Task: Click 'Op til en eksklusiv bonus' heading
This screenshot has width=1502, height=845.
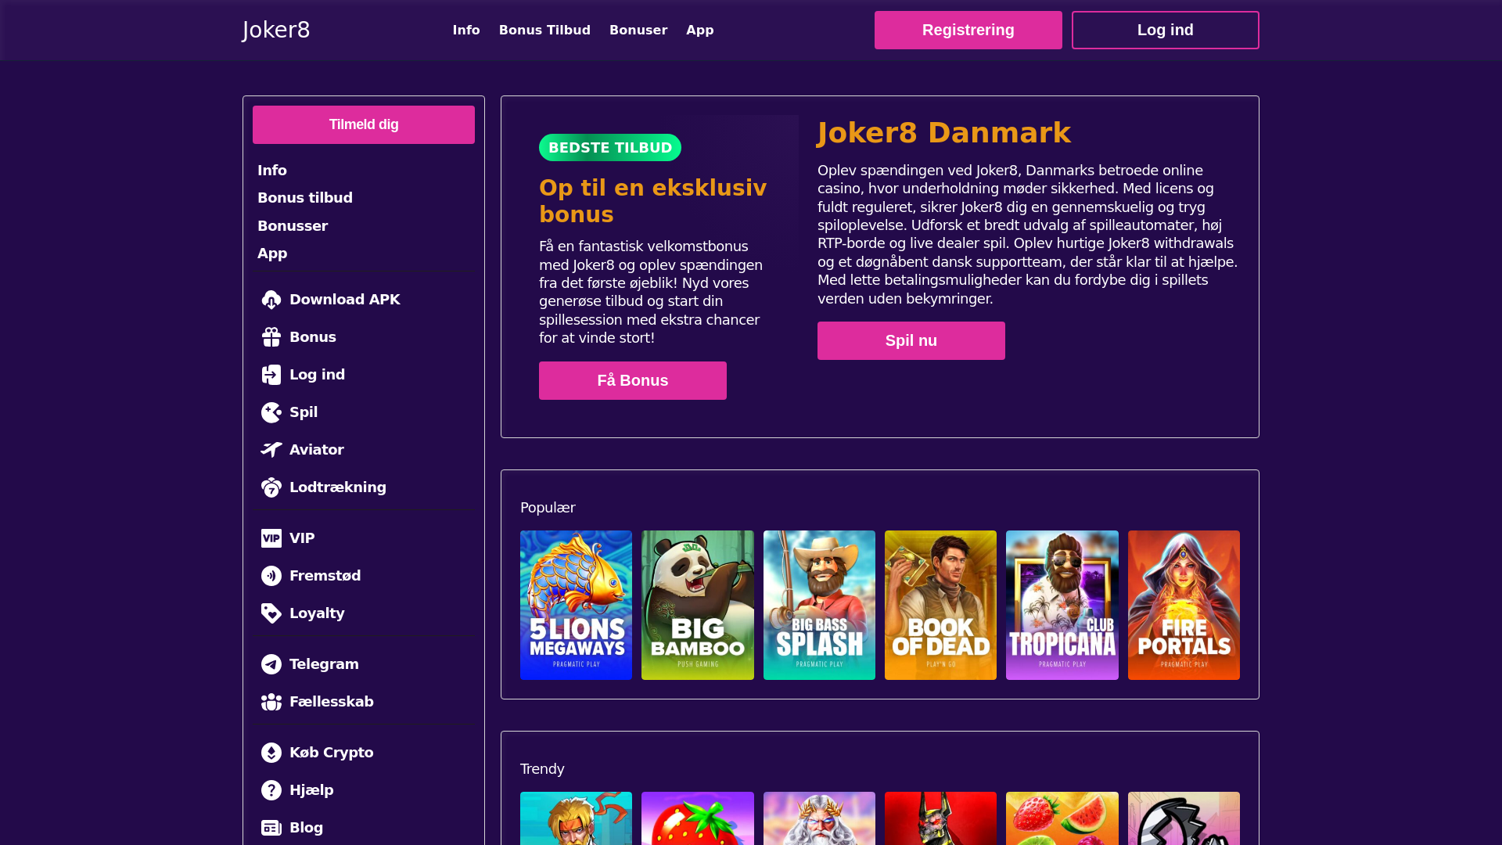Action: tap(653, 201)
